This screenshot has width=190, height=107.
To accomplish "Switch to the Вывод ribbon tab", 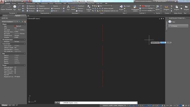I will coord(51,4).
